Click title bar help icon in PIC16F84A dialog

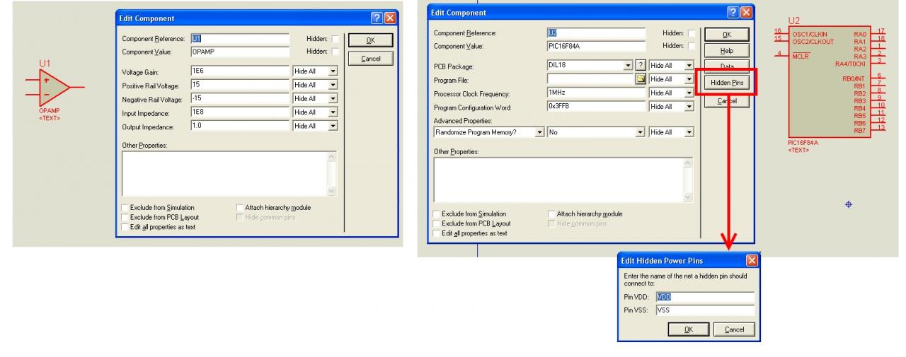coord(733,13)
